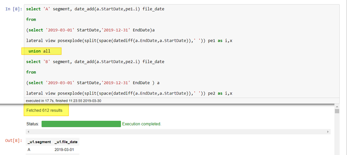The width and height of the screenshot is (347, 155).
Task: Click the Fetched 612 results message
Action: (44, 111)
